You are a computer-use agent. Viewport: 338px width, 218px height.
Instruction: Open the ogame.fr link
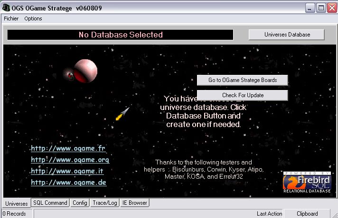68,149
